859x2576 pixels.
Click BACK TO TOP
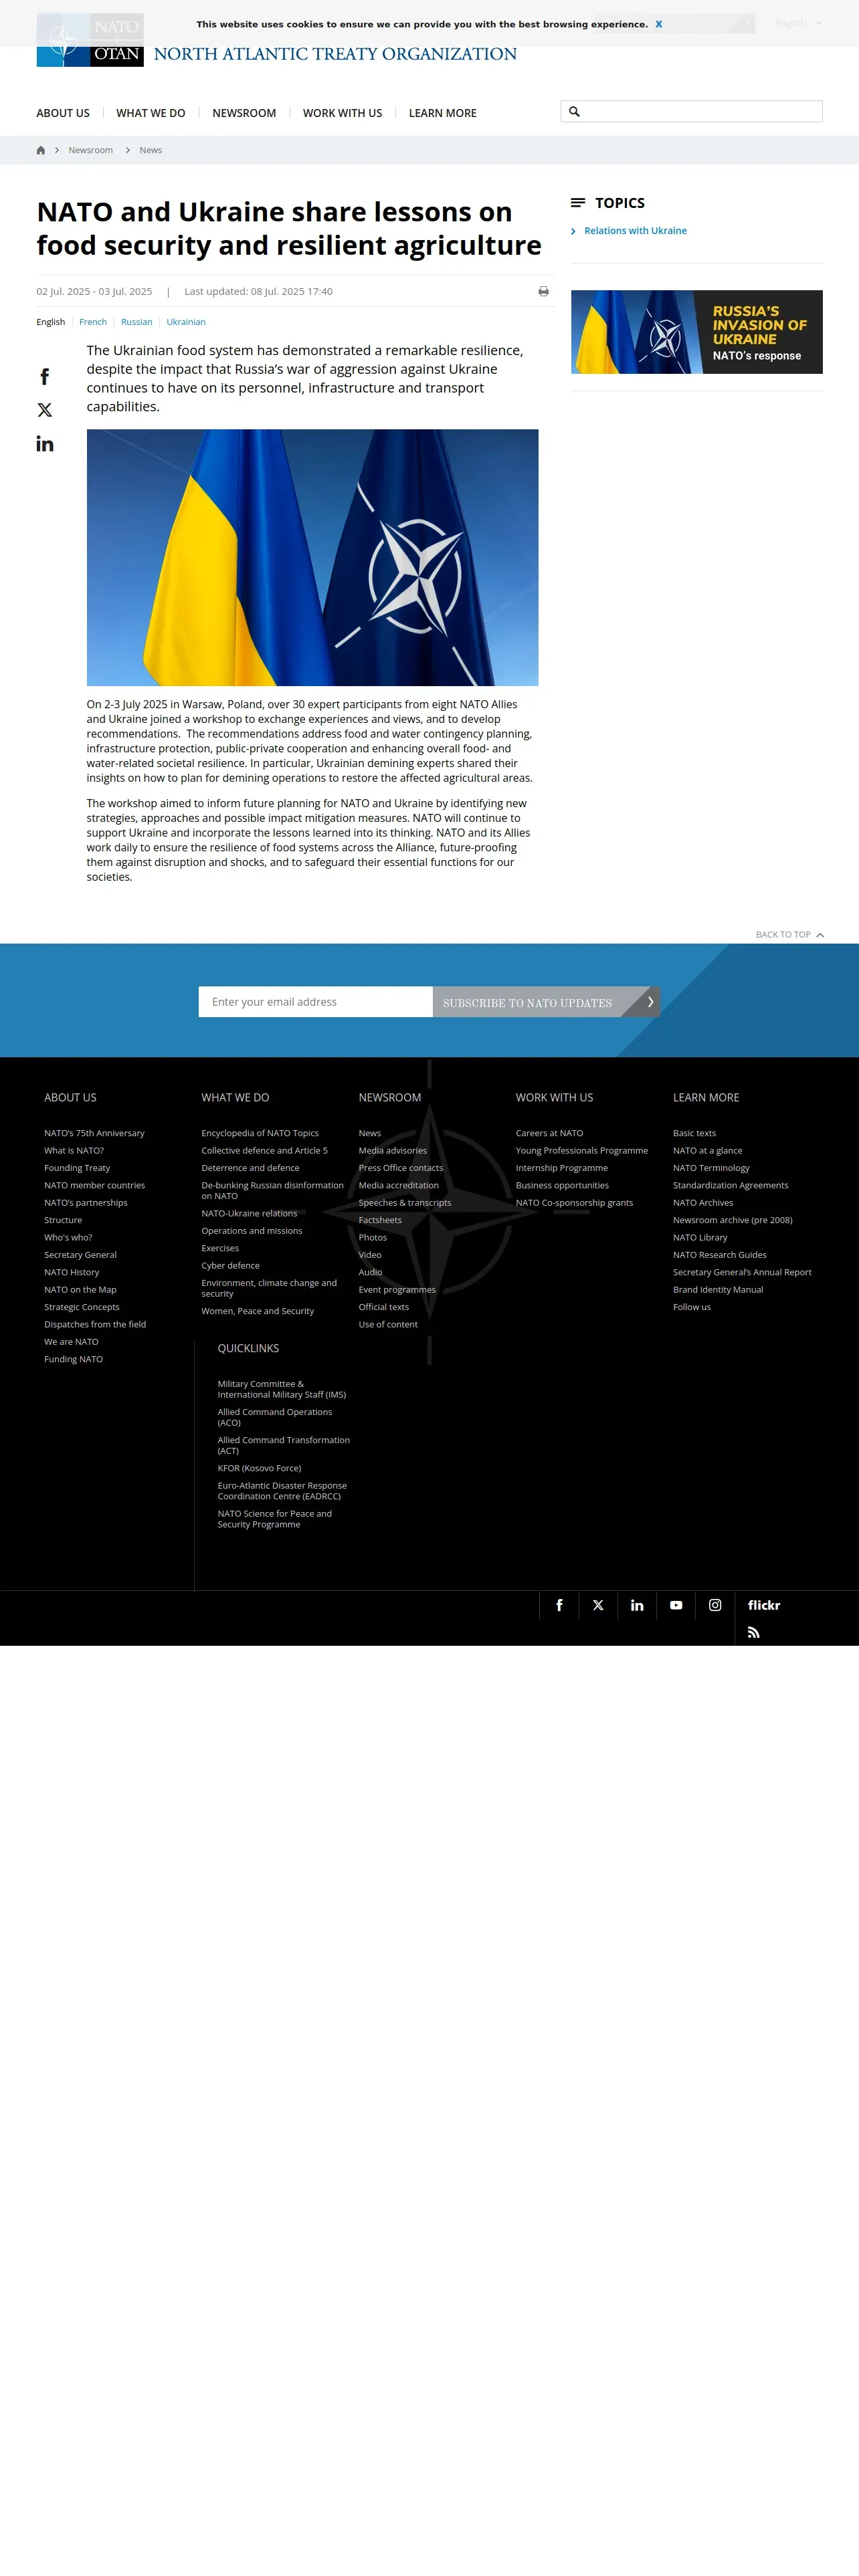(789, 935)
